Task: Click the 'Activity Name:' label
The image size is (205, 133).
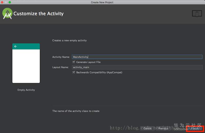Action: pyautogui.click(x=61, y=57)
